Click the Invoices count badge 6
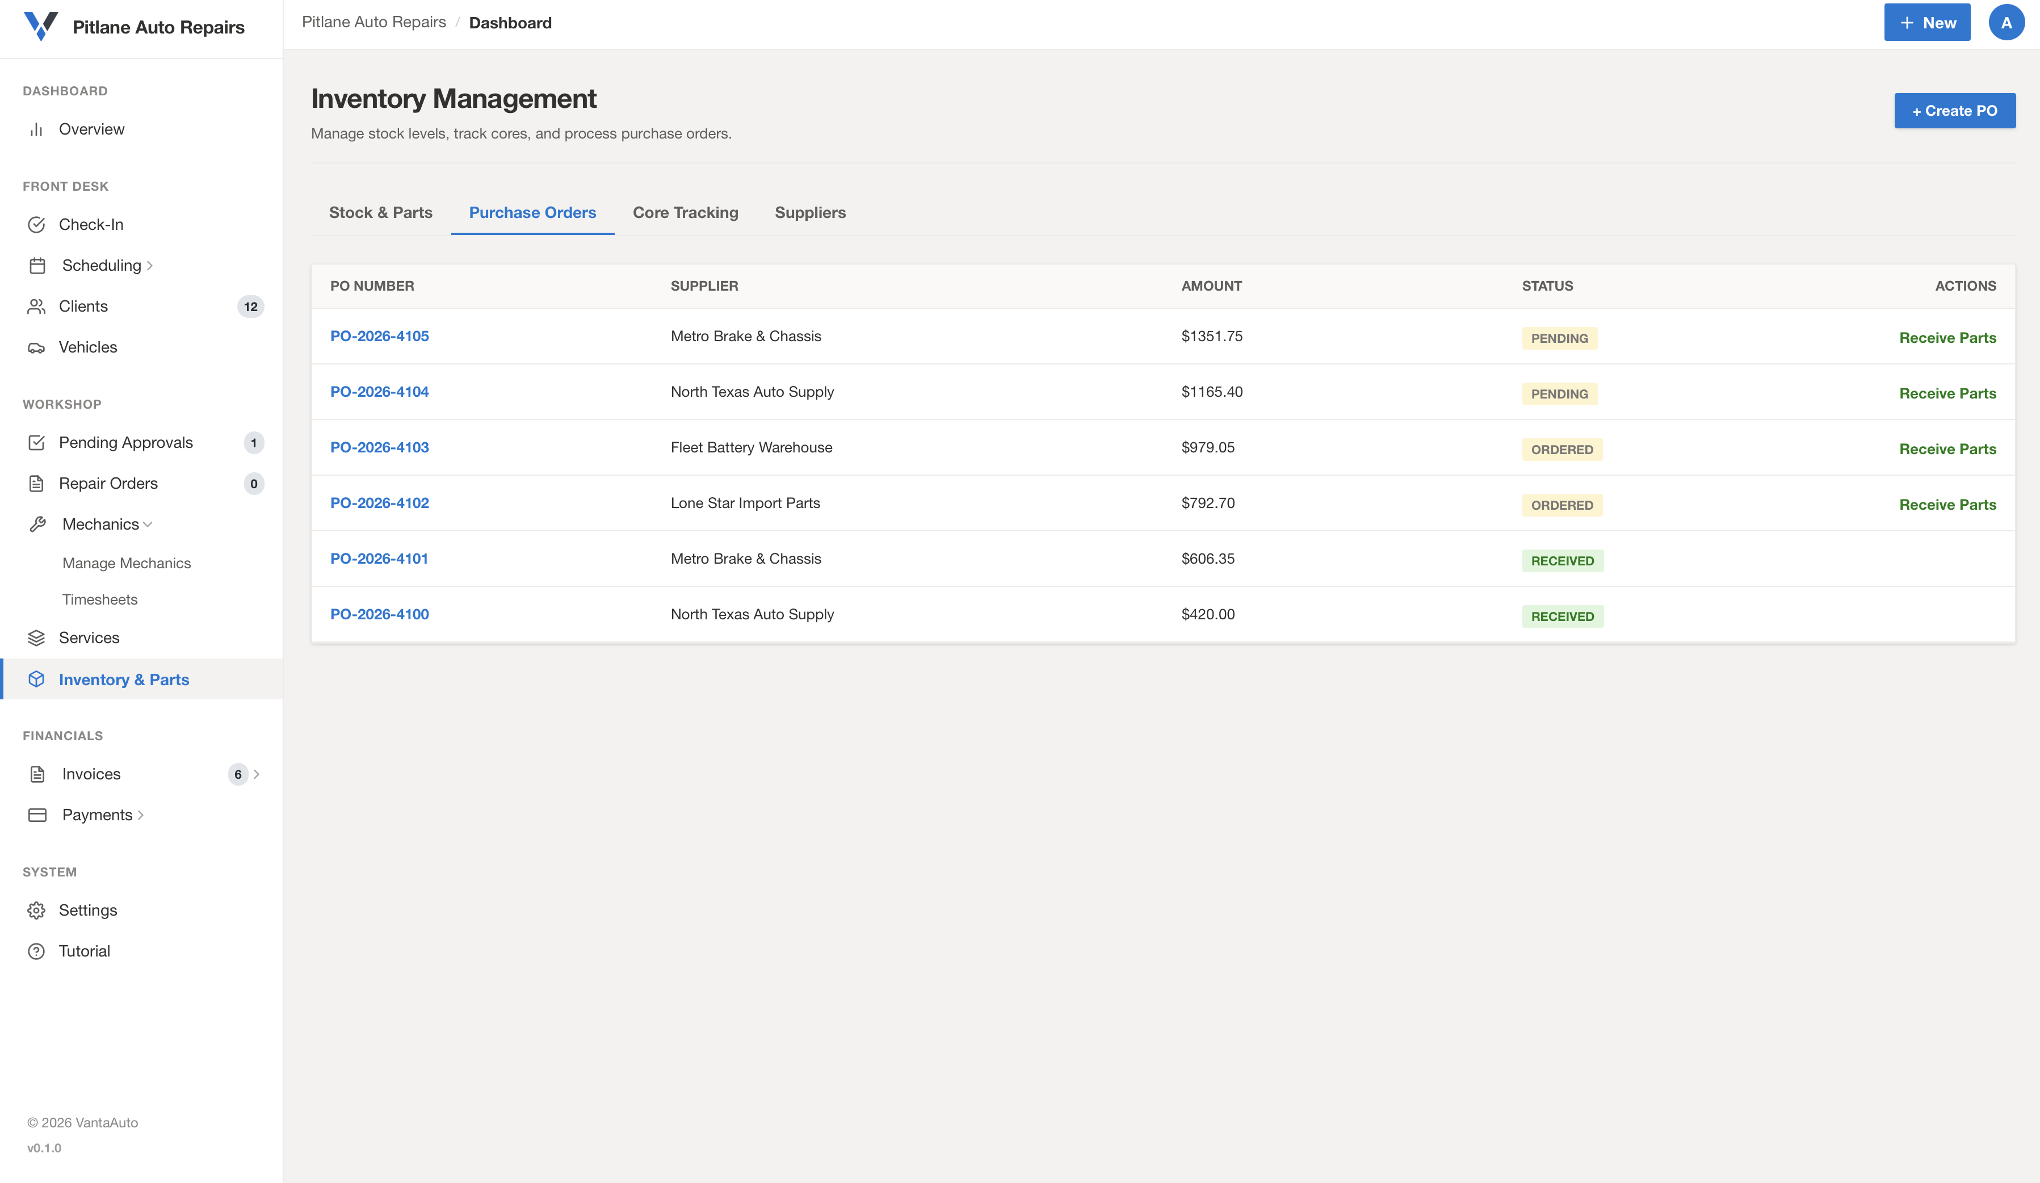 coord(238,775)
